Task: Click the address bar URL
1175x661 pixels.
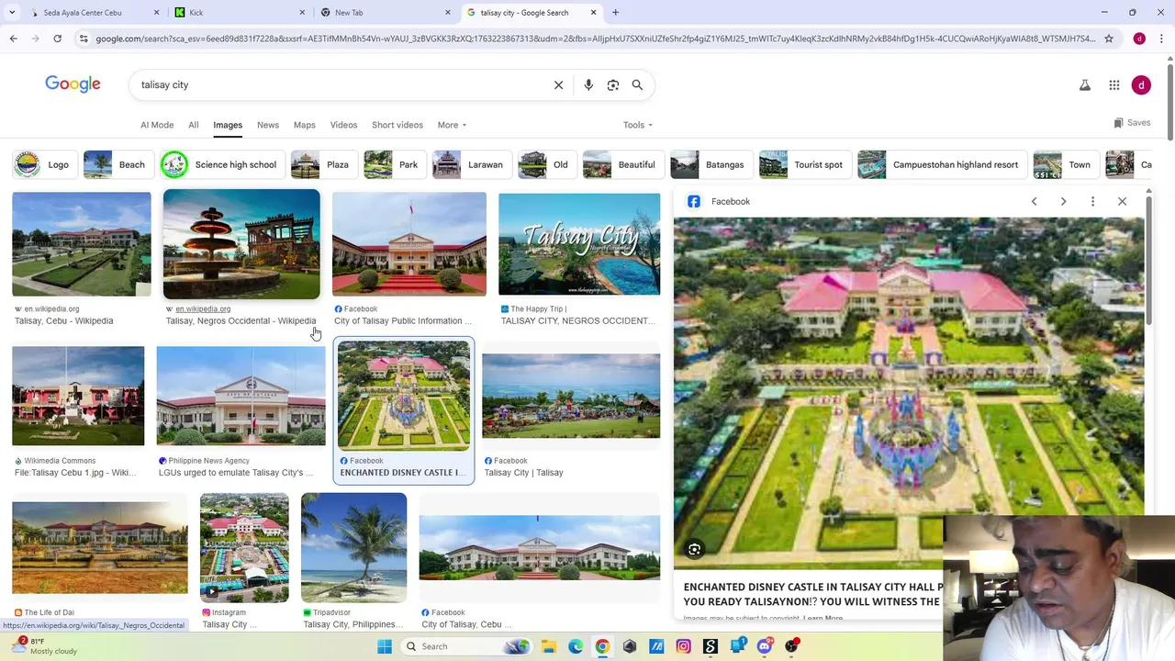Action: (x=595, y=39)
